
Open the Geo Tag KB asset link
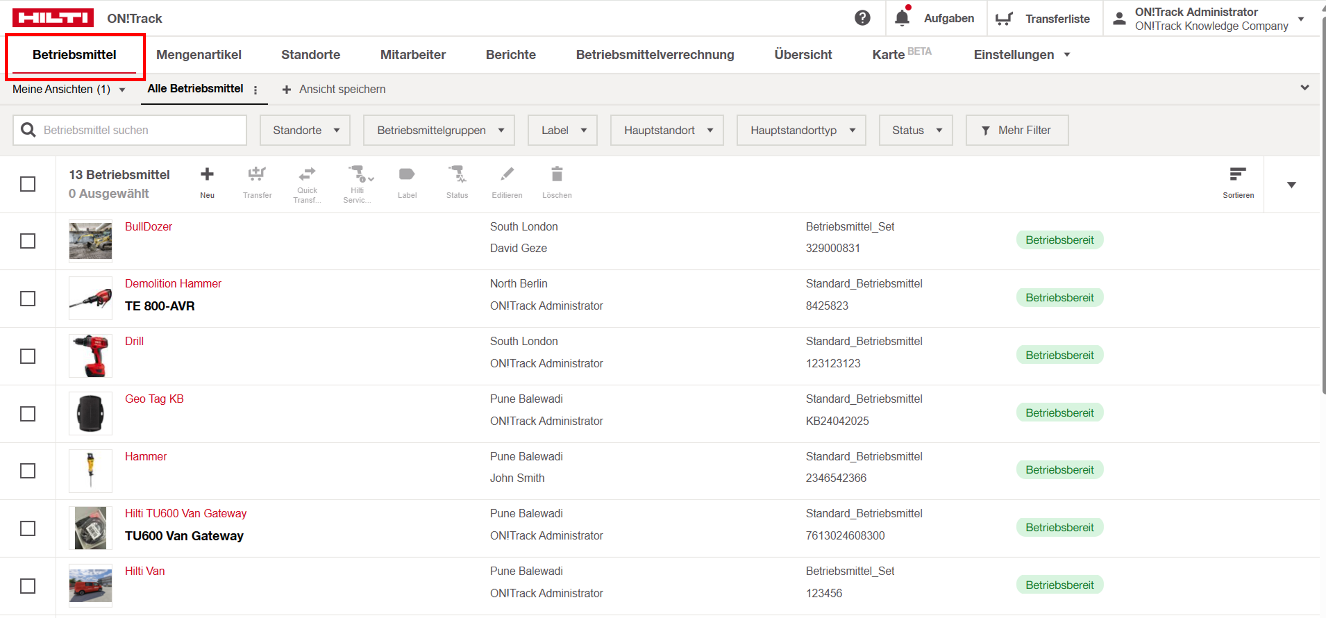point(154,399)
